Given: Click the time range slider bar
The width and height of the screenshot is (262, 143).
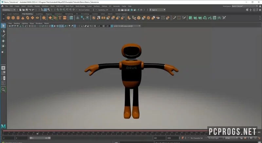Looking at the screenshot, I should [40, 138].
